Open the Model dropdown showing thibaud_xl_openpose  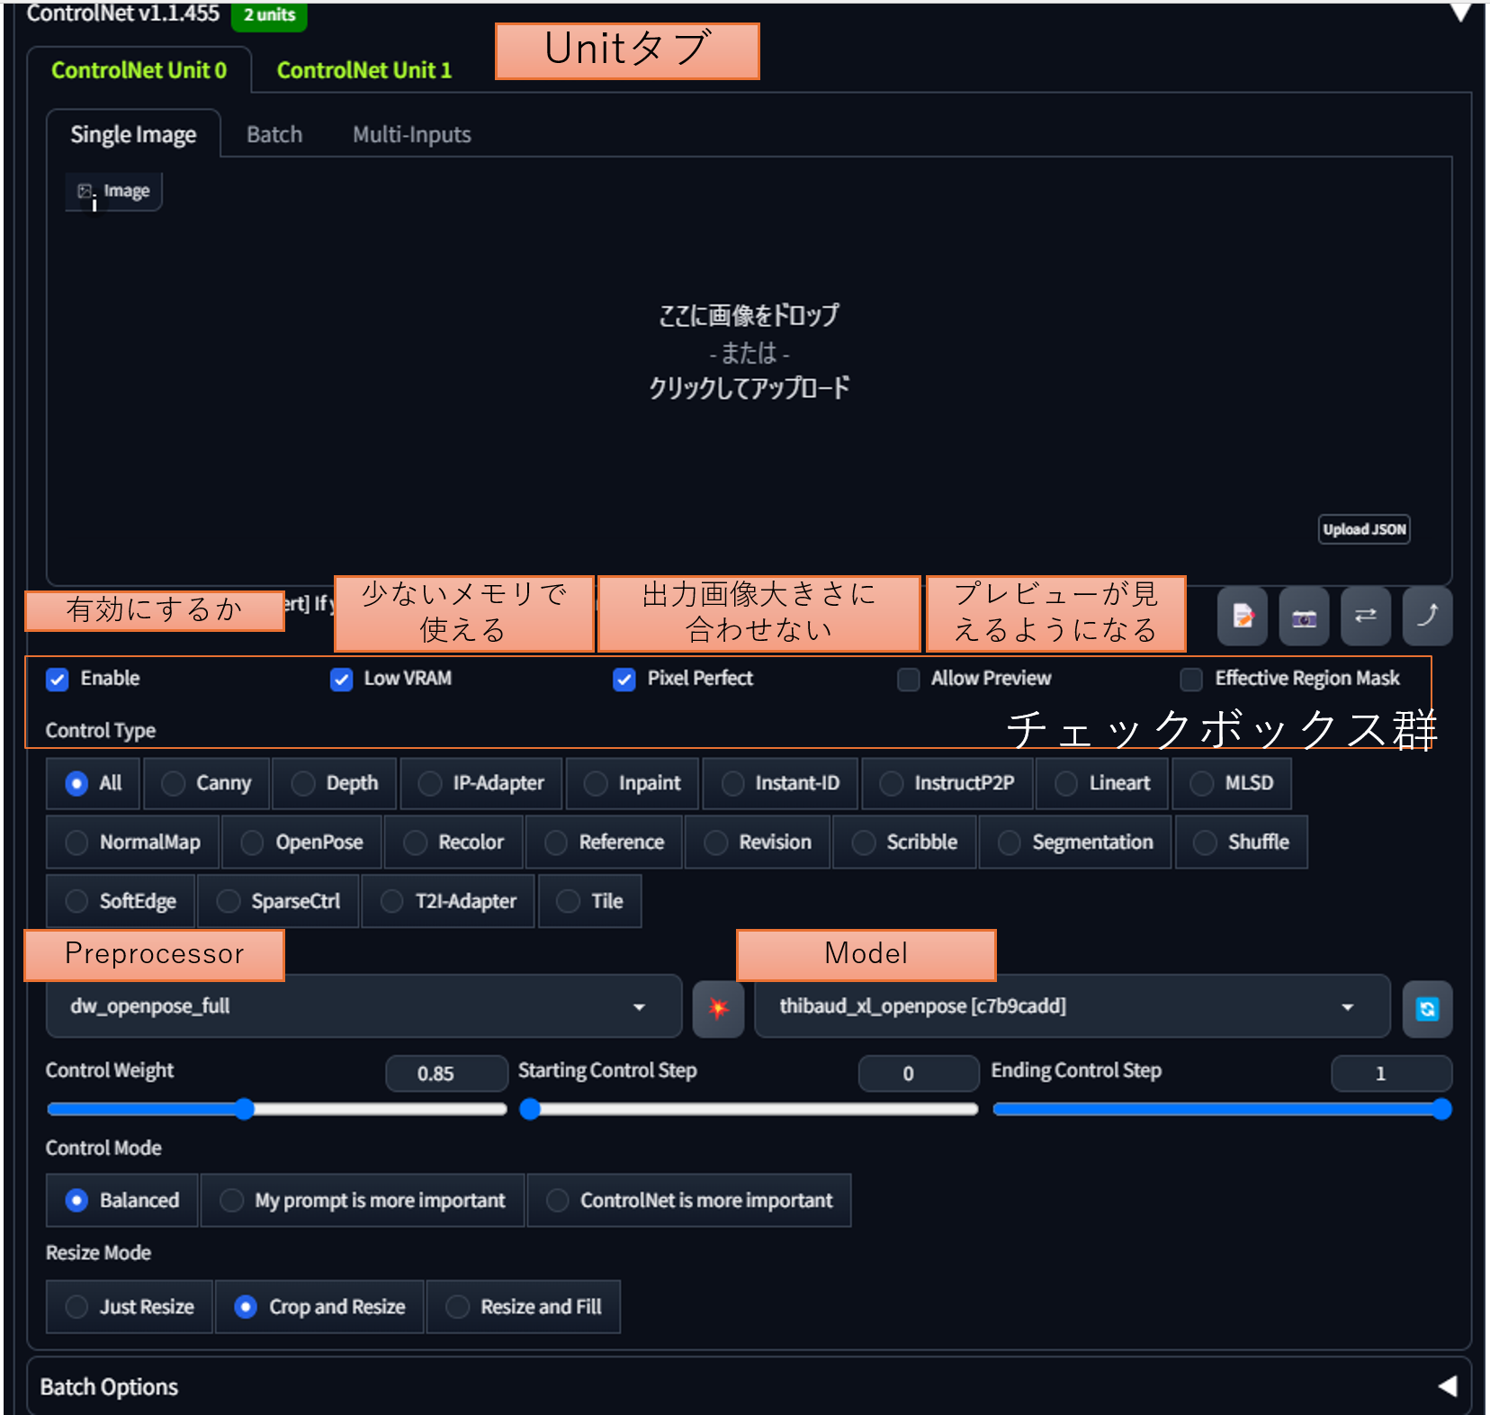[1071, 1007]
